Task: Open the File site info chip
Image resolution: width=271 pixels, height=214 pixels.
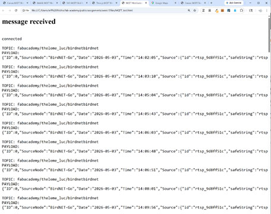Action: 26,11
